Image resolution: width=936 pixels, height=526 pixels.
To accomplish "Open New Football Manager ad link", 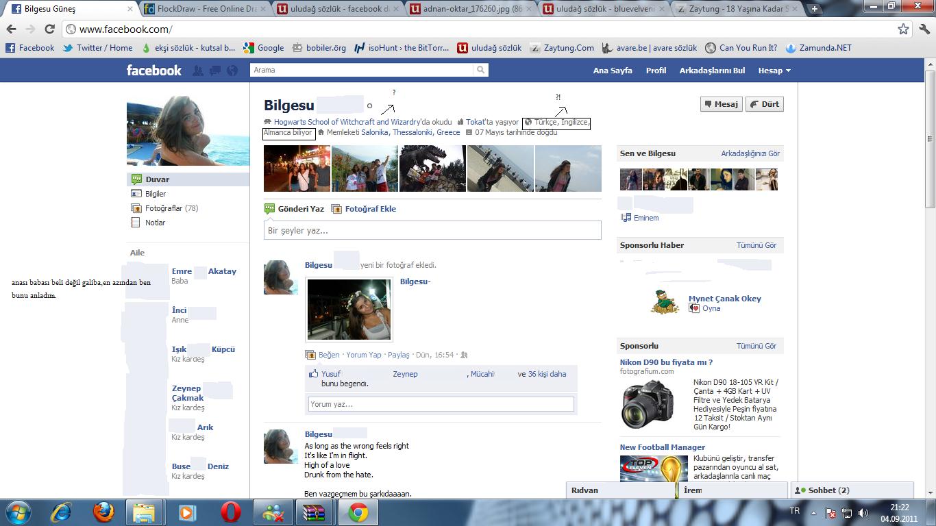I will (663, 447).
